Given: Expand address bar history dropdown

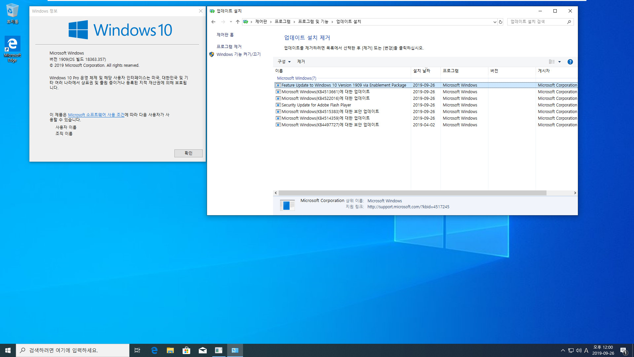Looking at the screenshot, I should pyautogui.click(x=495, y=22).
